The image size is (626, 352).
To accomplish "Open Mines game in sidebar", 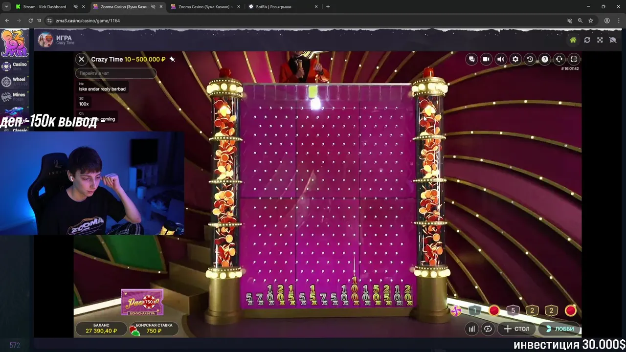I will point(15,96).
